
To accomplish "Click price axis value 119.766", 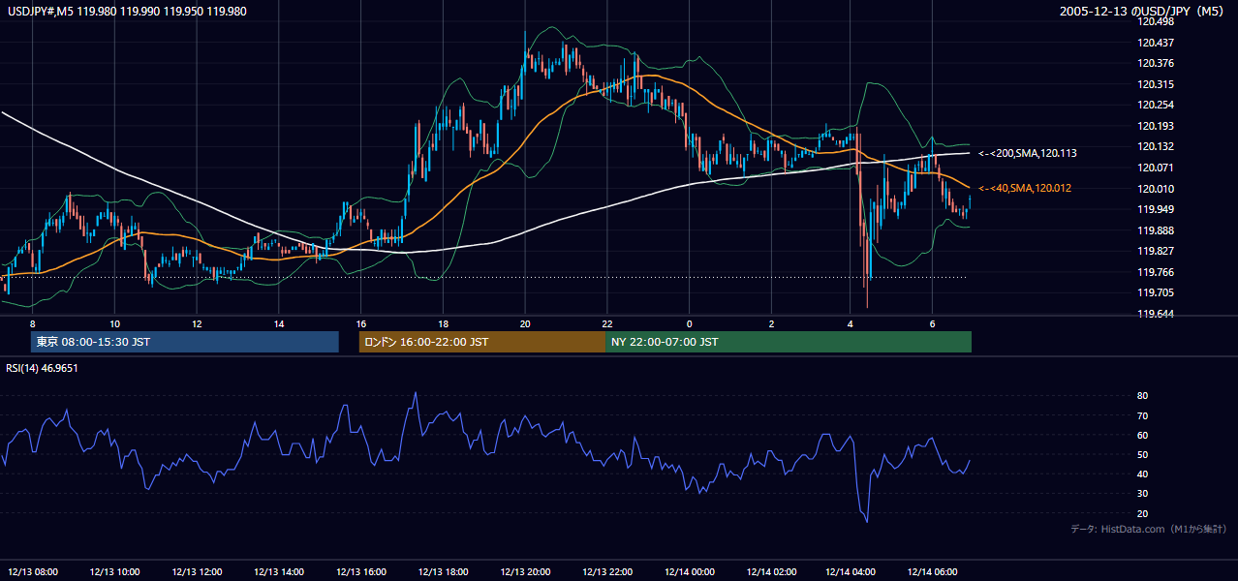I will pyautogui.click(x=1156, y=272).
